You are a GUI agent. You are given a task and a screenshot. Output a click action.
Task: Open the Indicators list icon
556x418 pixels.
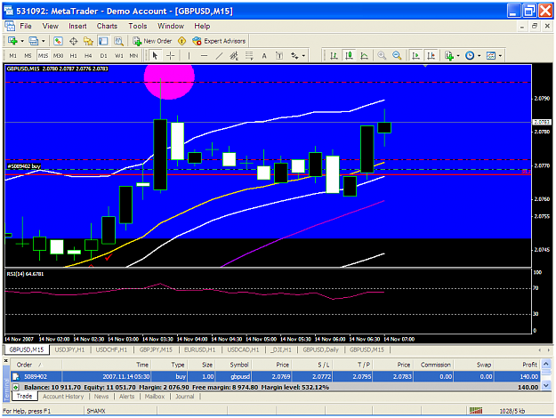(x=449, y=56)
